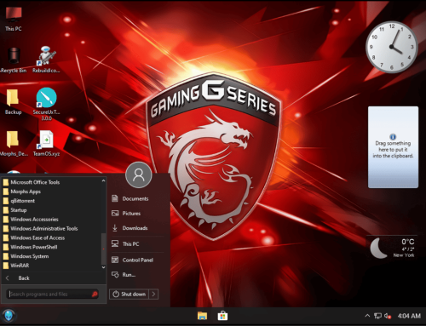
Task: Open the Backup folder on desktop
Action: tap(13, 101)
